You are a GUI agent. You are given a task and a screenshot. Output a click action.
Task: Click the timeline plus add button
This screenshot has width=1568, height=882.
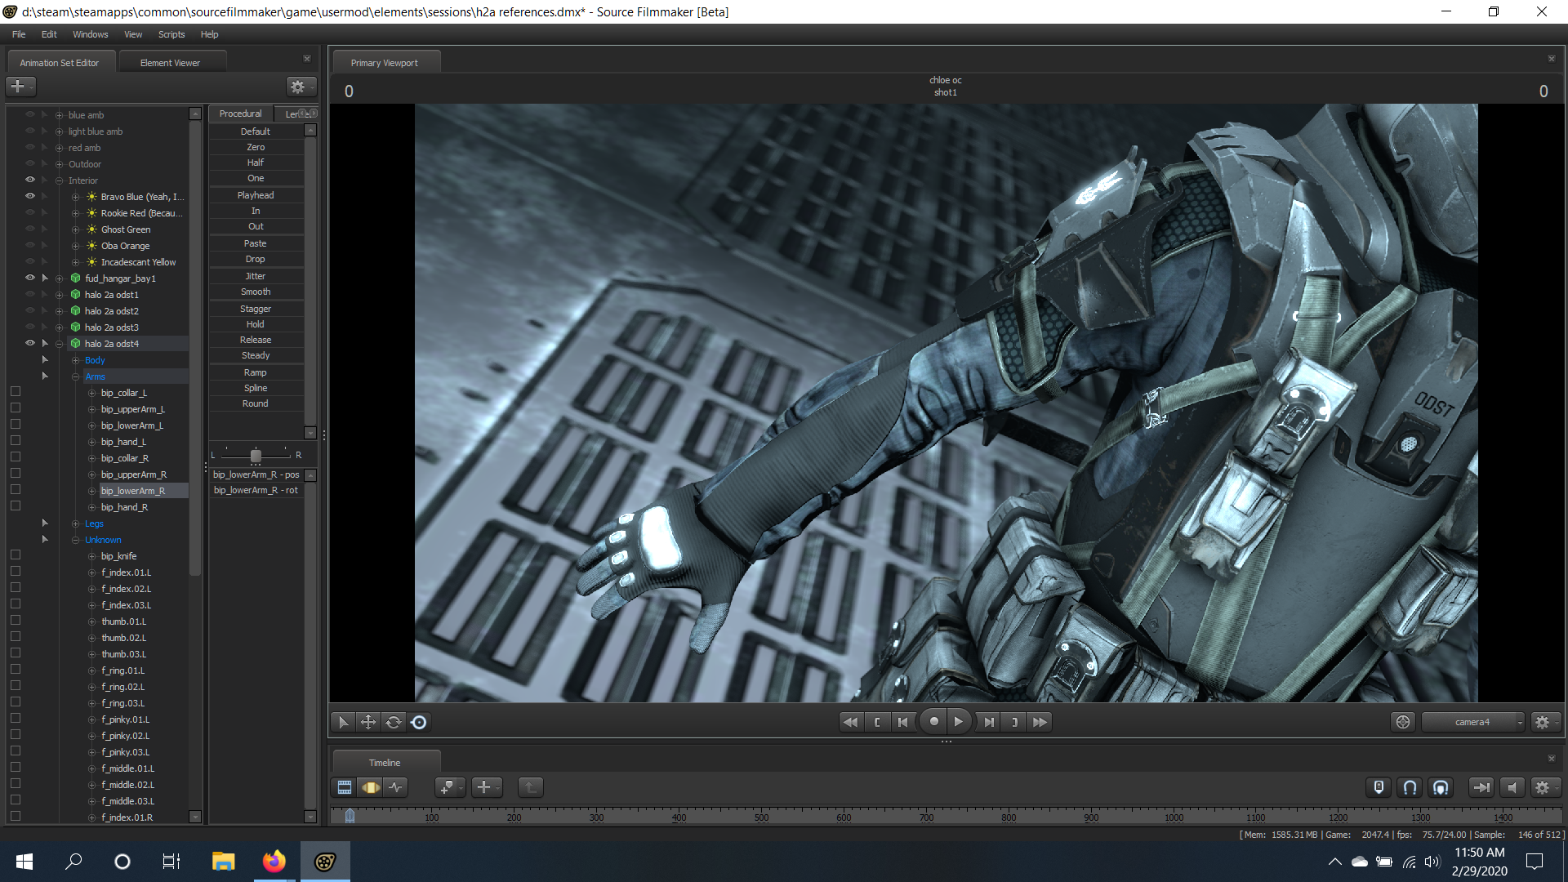(x=487, y=787)
